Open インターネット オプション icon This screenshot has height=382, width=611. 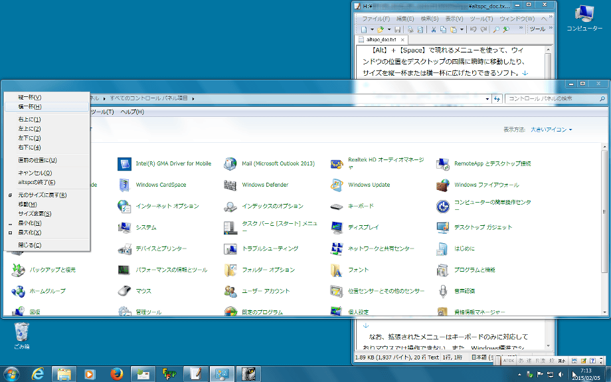tap(125, 206)
